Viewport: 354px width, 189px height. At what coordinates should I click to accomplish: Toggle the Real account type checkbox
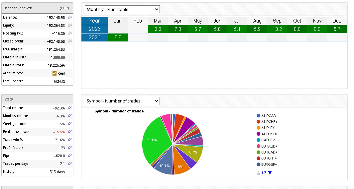(55, 73)
